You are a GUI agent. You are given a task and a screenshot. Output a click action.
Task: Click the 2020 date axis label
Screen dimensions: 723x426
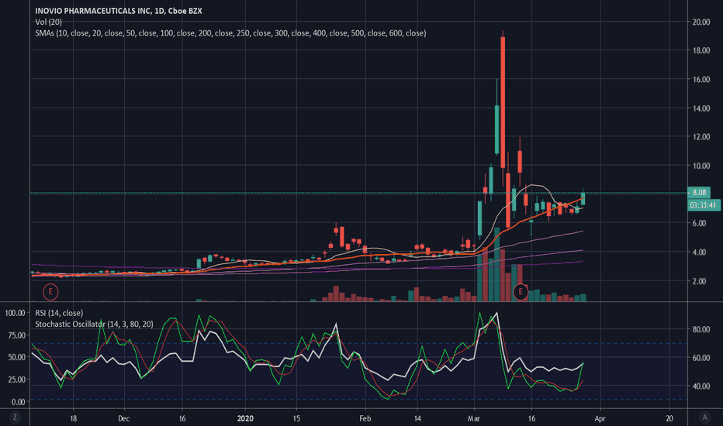click(x=245, y=418)
